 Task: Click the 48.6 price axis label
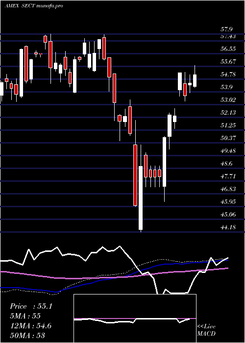(226, 163)
